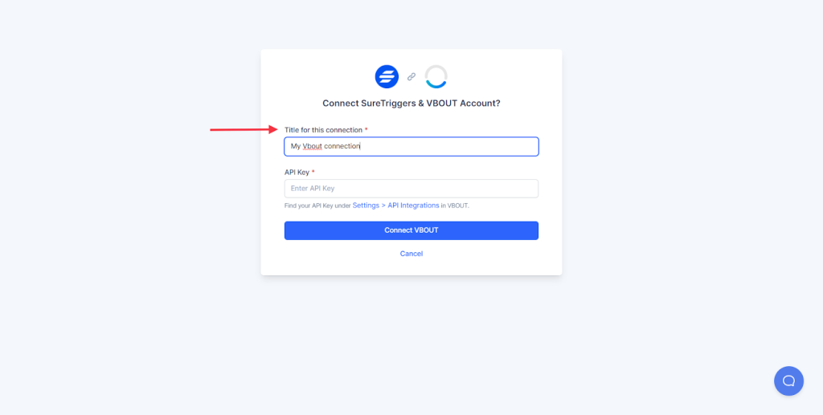Image resolution: width=823 pixels, height=415 pixels.
Task: Click the VBOUT circular logo icon
Action: click(x=436, y=77)
